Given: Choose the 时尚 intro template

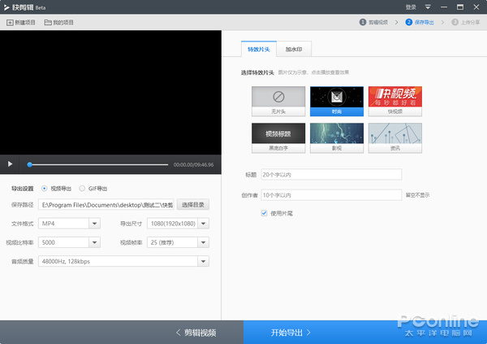Looking at the screenshot, I should coord(336,98).
